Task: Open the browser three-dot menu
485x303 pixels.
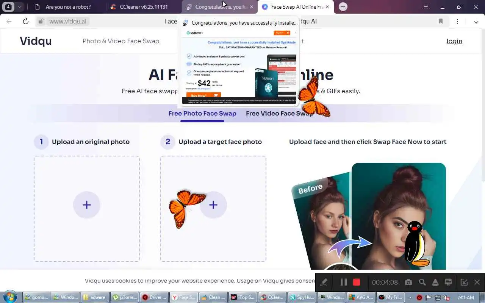Action: click(457, 21)
